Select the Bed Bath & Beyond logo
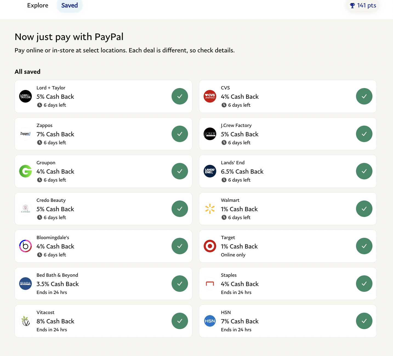The image size is (393, 356). tap(25, 284)
